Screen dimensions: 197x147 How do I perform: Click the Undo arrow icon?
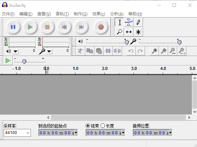[131, 51]
